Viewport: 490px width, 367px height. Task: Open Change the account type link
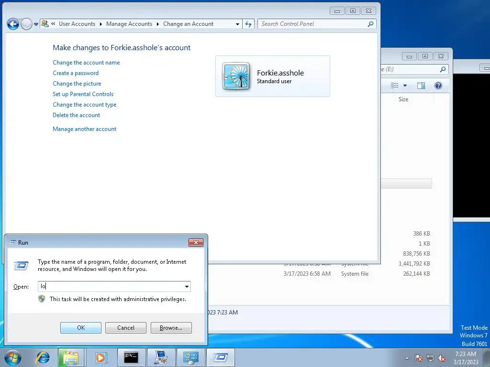(84, 105)
